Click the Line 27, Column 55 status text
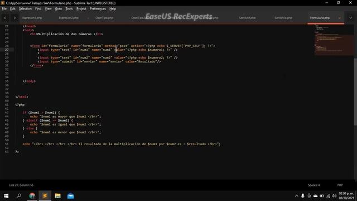 (x=21, y=185)
